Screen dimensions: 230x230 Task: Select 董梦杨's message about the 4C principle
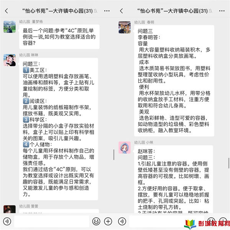tap(59, 37)
